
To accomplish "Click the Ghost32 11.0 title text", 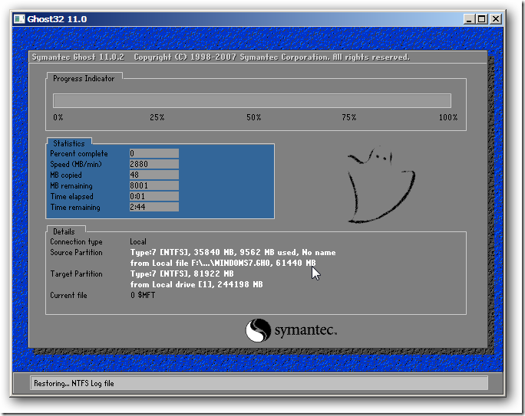I will click(x=57, y=19).
